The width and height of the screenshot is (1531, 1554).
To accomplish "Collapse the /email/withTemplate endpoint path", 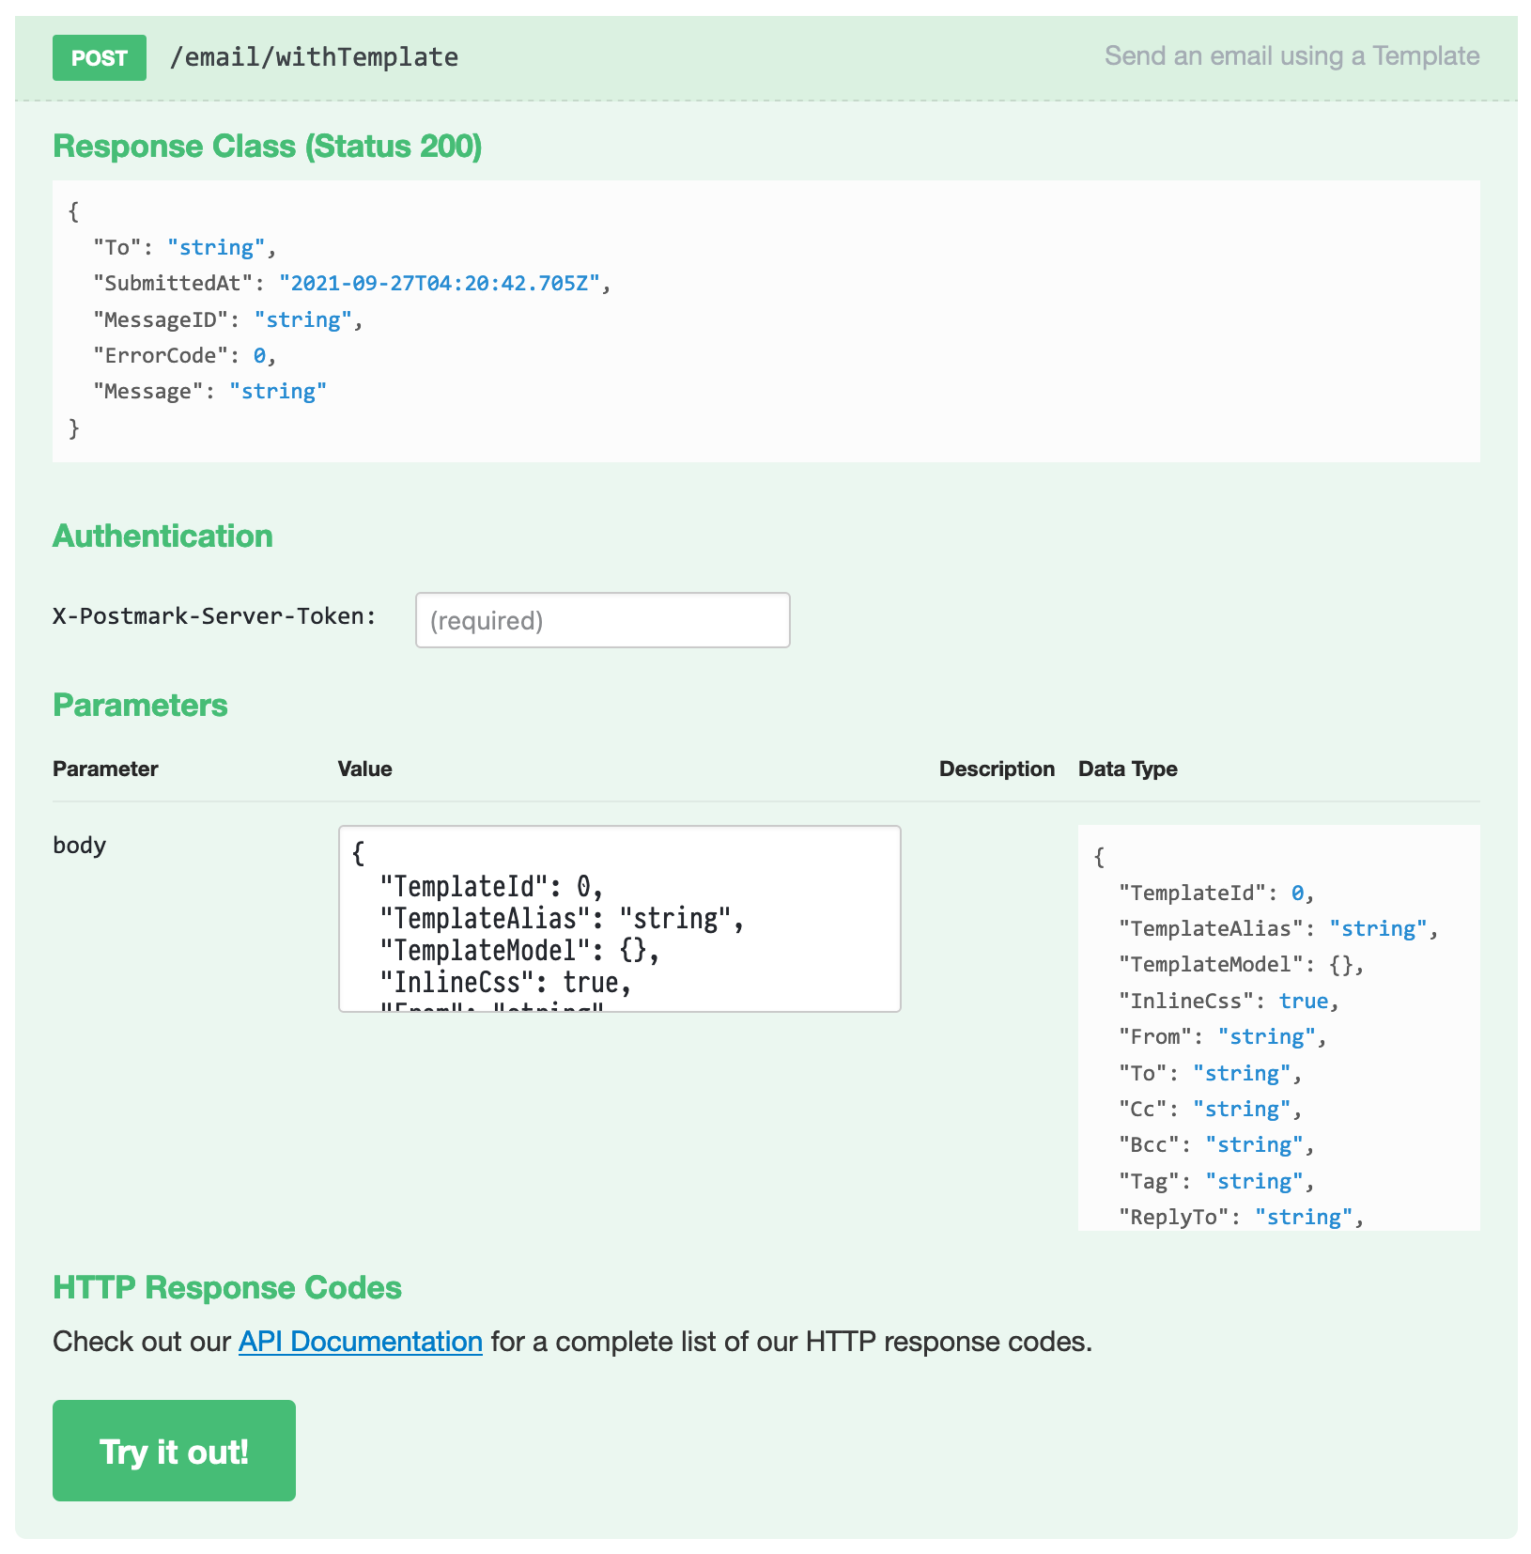I will click(x=314, y=57).
